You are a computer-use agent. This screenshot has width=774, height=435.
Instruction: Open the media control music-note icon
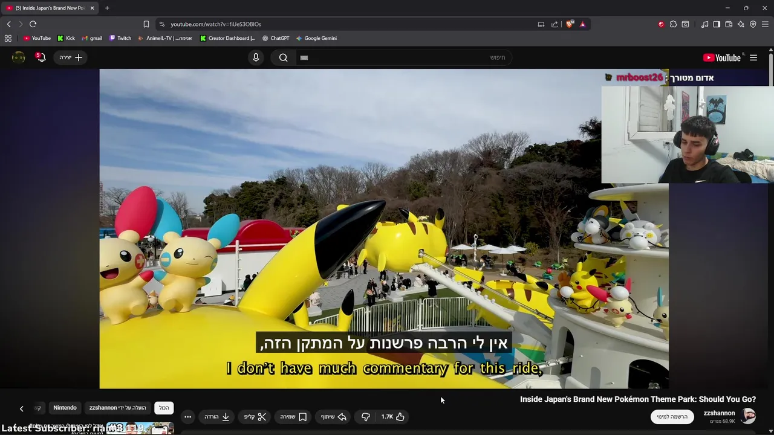tap(704, 24)
